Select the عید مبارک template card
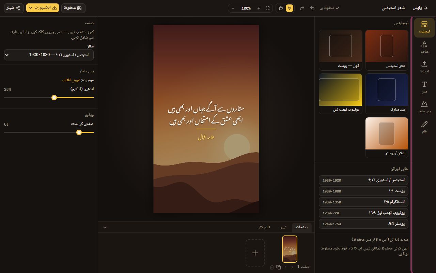The width and height of the screenshot is (436, 273). point(387,94)
